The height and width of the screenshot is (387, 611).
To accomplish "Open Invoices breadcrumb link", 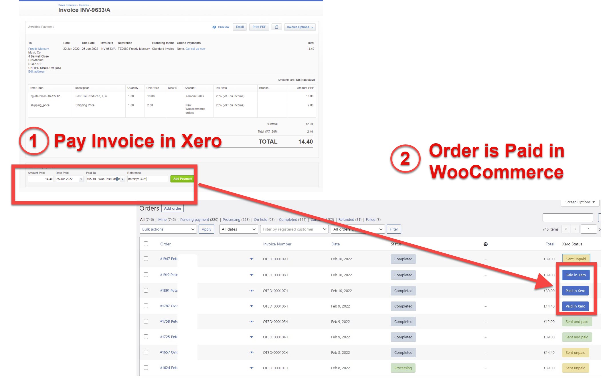I will (84, 5).
